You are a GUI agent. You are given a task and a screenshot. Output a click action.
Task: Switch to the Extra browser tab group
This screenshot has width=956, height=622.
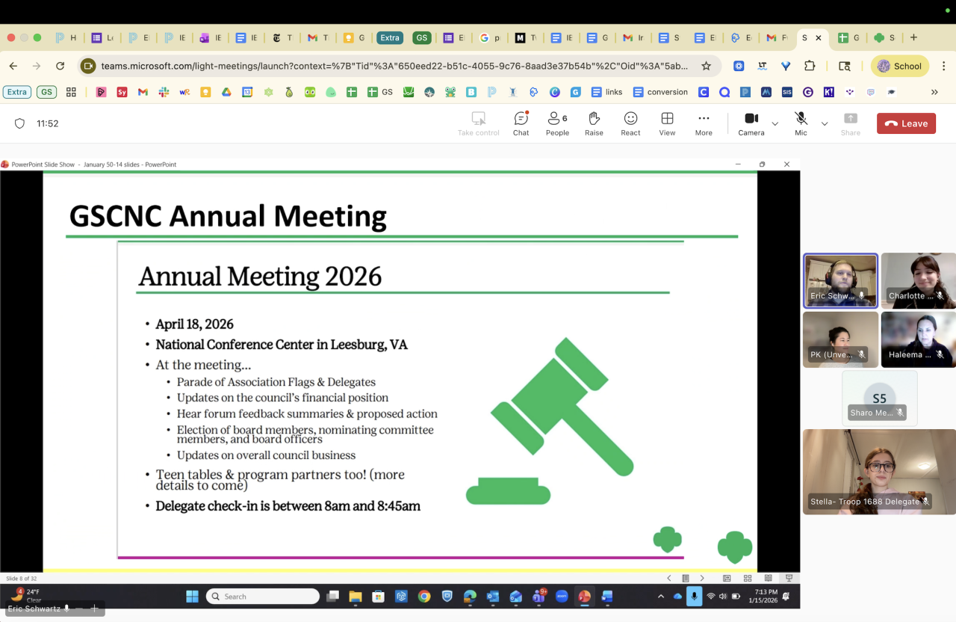click(390, 37)
